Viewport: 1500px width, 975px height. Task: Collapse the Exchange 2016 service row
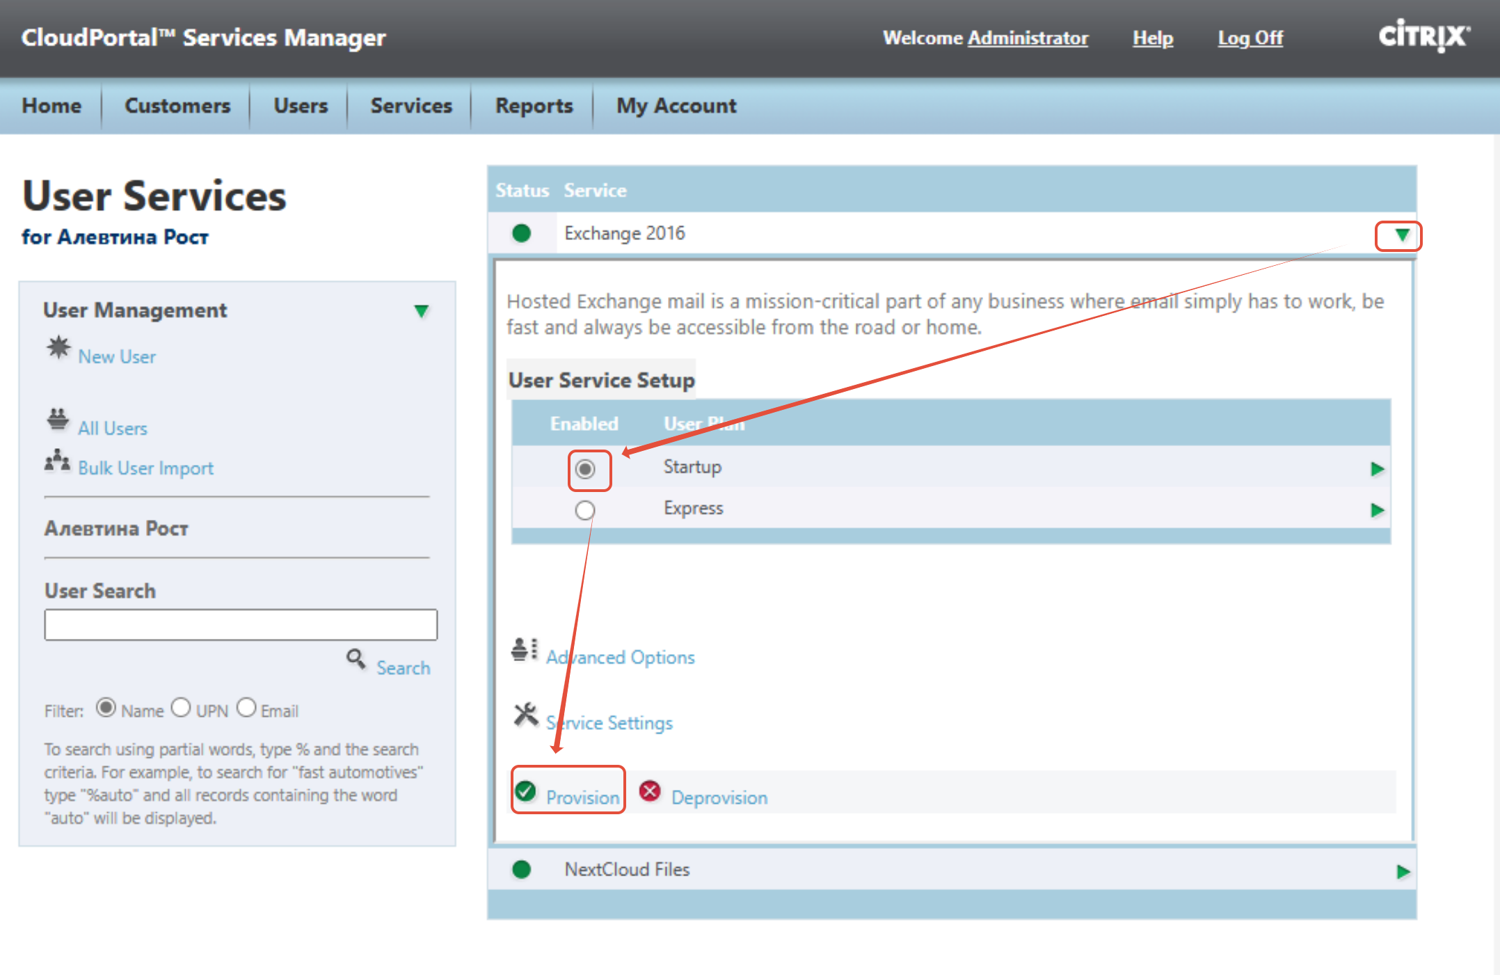[1402, 235]
